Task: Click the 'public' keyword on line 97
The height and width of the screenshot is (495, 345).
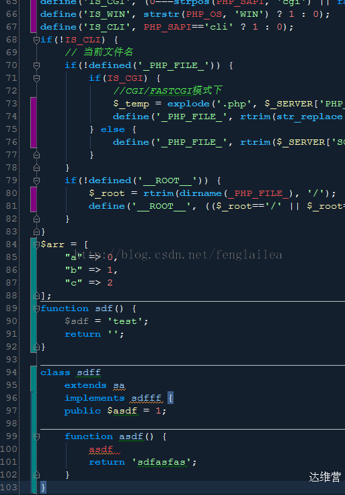Action: [x=83, y=411]
